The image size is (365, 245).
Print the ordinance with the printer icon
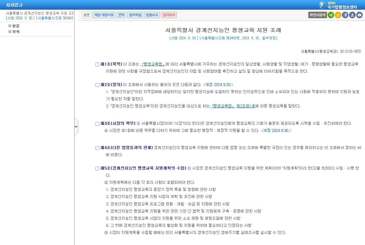click(x=359, y=15)
